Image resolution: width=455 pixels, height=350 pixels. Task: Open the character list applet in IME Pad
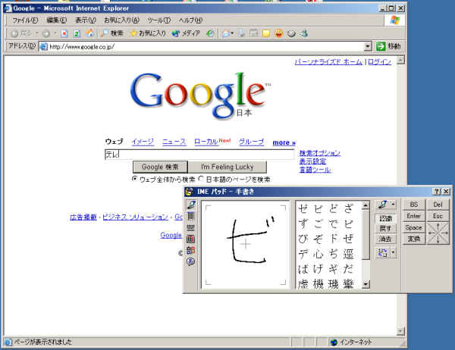(191, 216)
